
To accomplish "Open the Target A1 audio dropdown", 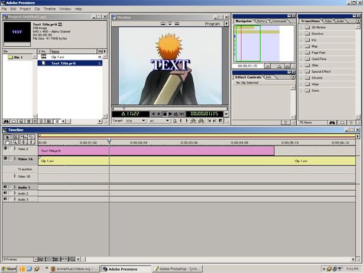I will (x=159, y=121).
